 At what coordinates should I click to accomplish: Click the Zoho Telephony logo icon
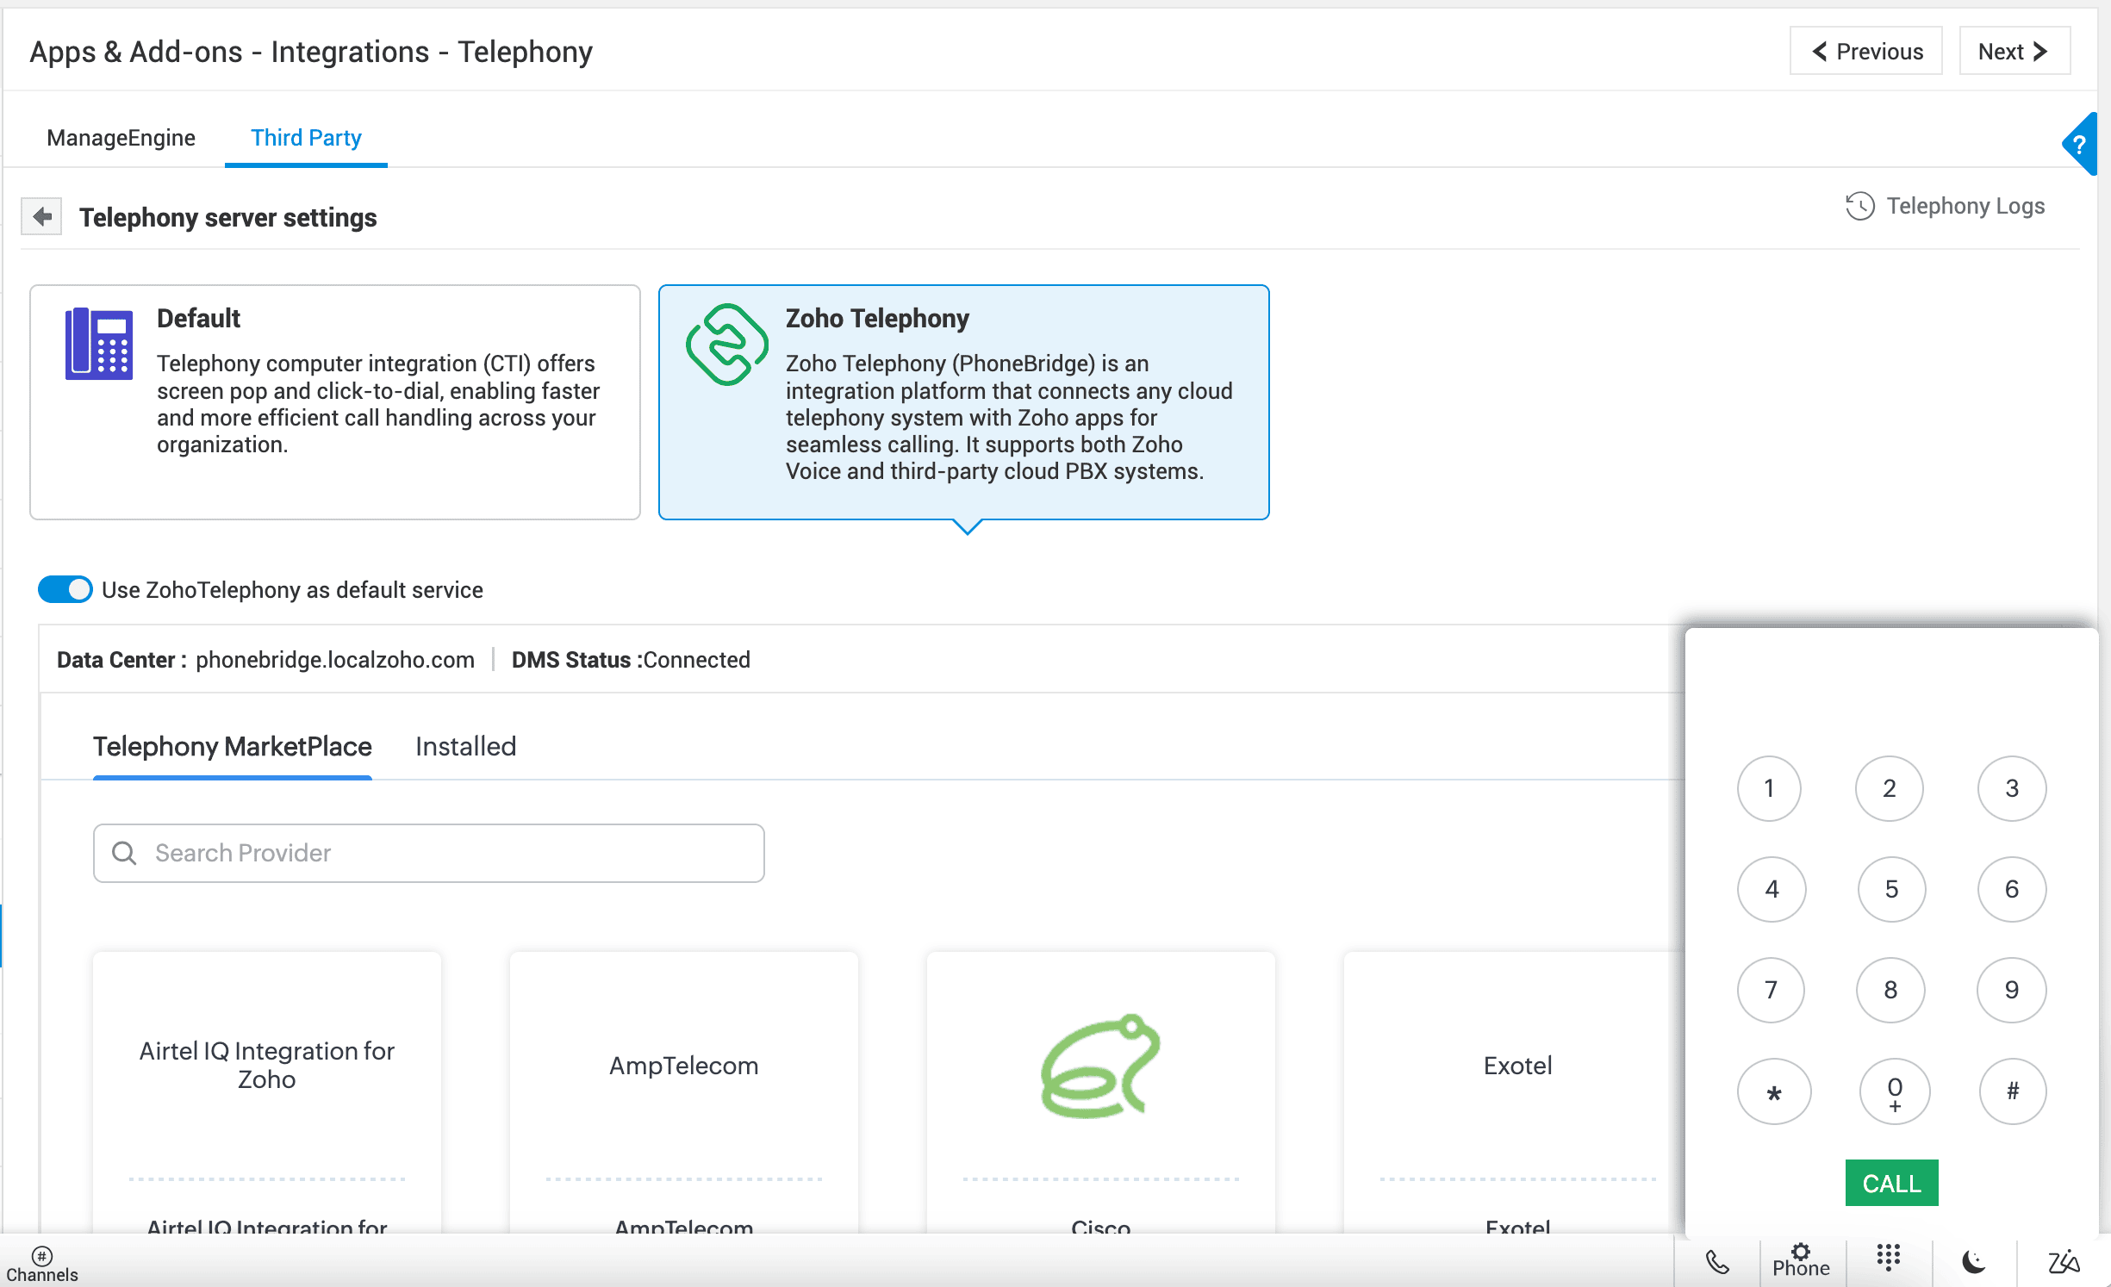coord(726,344)
